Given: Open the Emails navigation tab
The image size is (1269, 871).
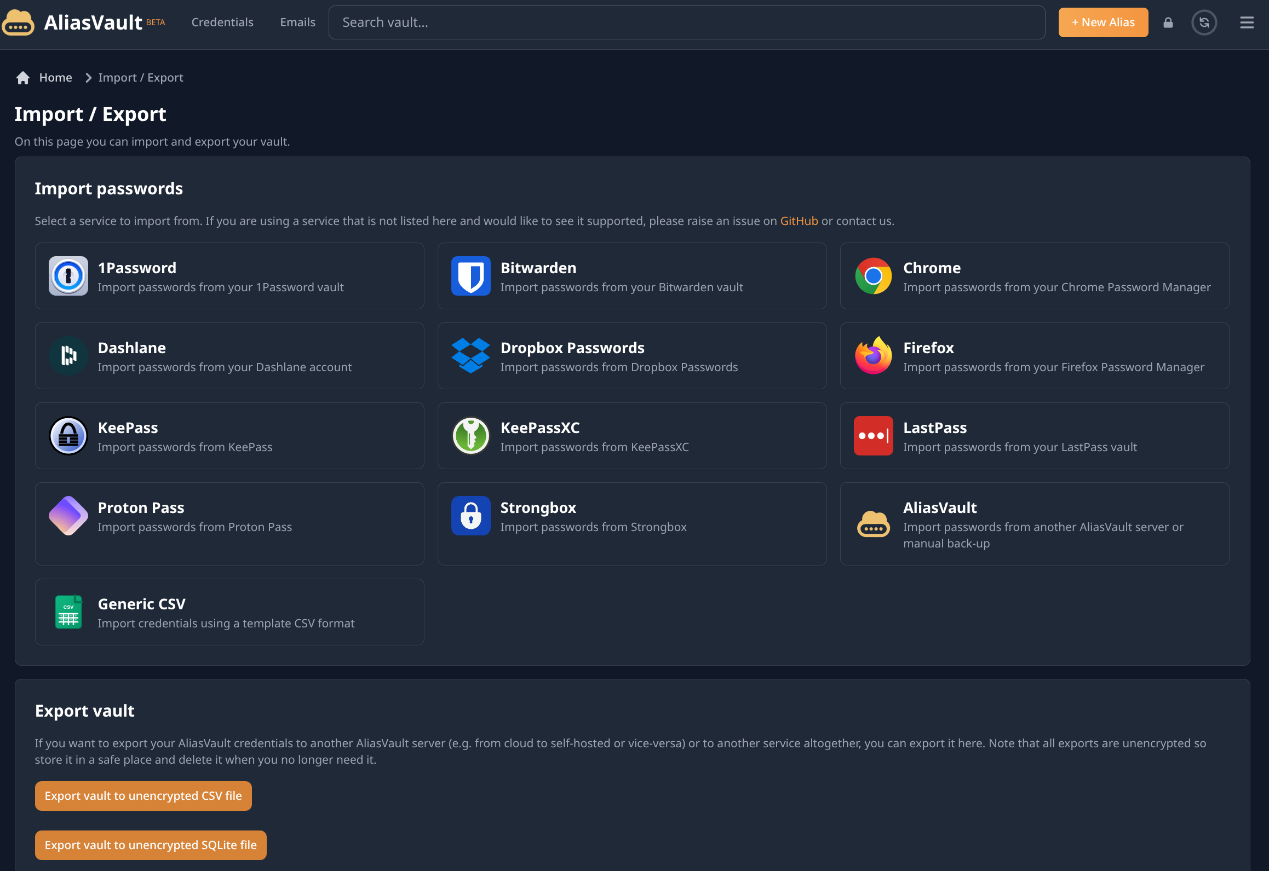Looking at the screenshot, I should (297, 22).
